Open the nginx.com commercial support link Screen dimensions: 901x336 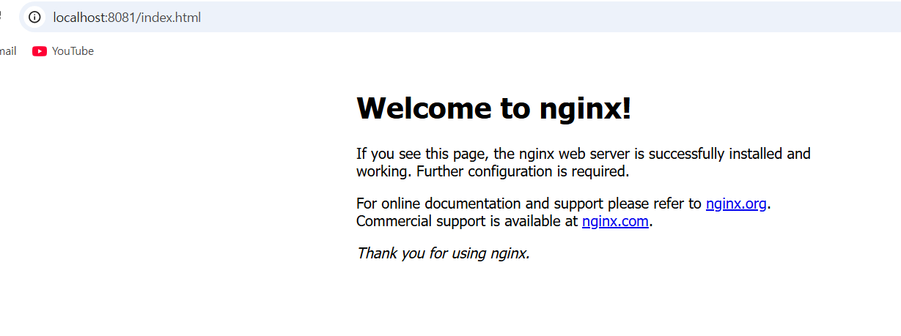pos(615,221)
